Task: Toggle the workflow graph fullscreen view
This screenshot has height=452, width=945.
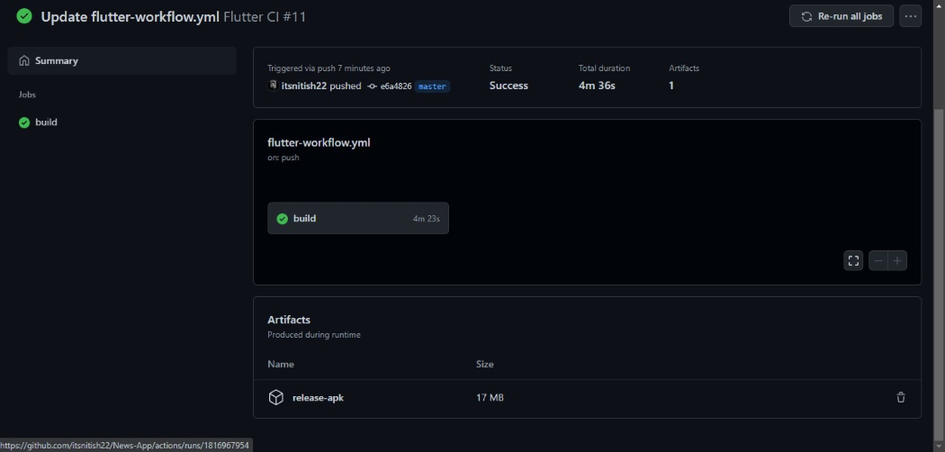Action: pos(853,260)
